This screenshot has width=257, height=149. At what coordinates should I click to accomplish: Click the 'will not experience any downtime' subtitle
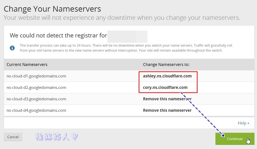click(122, 18)
